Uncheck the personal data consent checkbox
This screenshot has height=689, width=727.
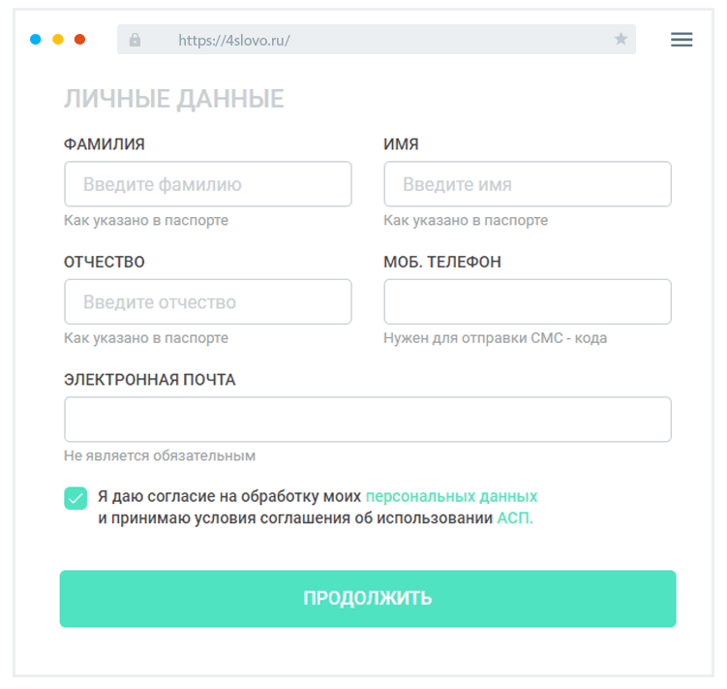point(76,498)
